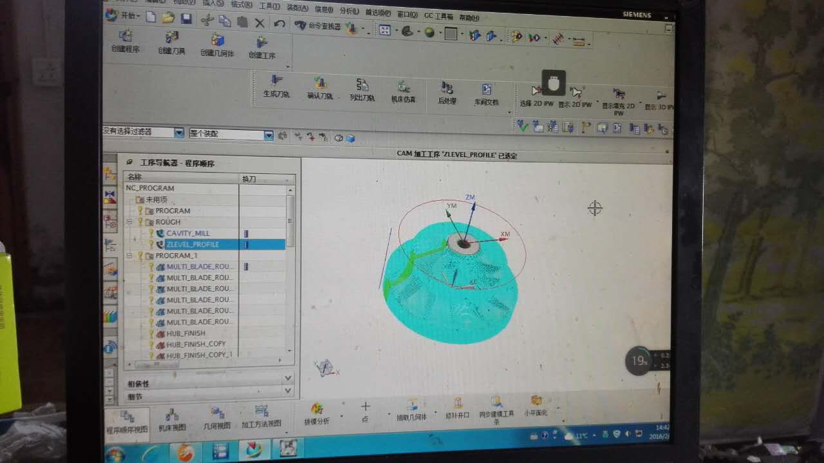
Task: Open the Windows Start menu
Action: click(115, 455)
